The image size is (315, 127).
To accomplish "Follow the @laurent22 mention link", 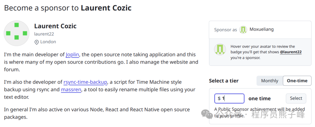I will click(x=291, y=52).
